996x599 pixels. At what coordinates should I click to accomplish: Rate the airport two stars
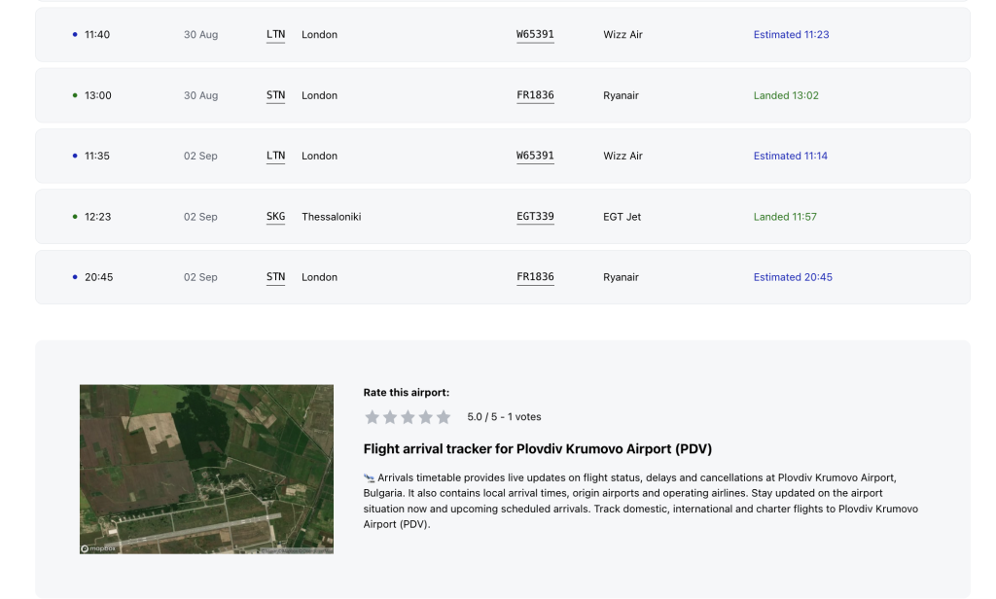(x=390, y=417)
